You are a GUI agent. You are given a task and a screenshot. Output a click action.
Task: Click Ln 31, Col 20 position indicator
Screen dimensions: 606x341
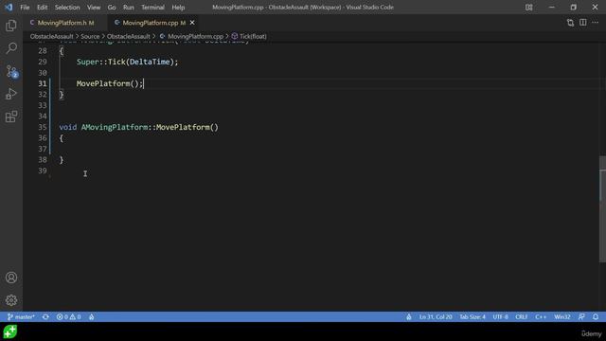coord(436,317)
